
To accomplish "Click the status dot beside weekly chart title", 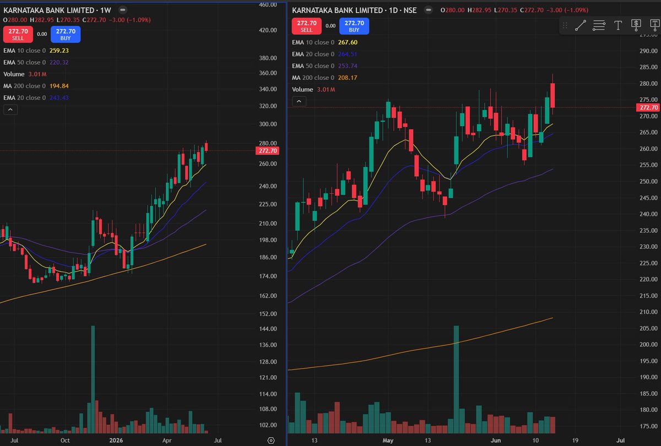I will pyautogui.click(x=122, y=10).
